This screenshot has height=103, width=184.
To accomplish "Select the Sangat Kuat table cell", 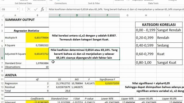I will [169, 62].
